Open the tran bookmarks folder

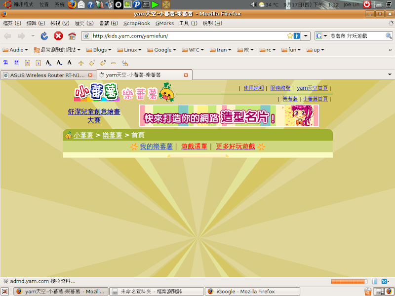tap(220, 50)
